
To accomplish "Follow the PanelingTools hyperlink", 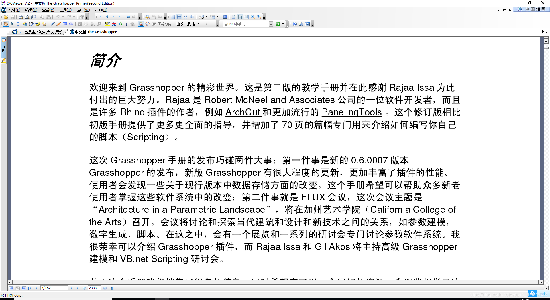I will (352, 112).
